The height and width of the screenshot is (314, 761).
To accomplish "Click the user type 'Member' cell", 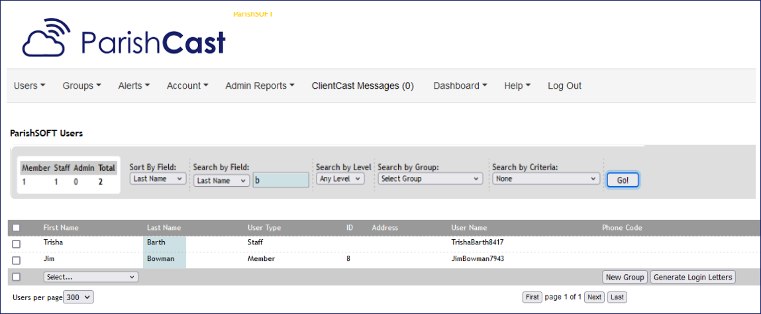I will coord(261,258).
